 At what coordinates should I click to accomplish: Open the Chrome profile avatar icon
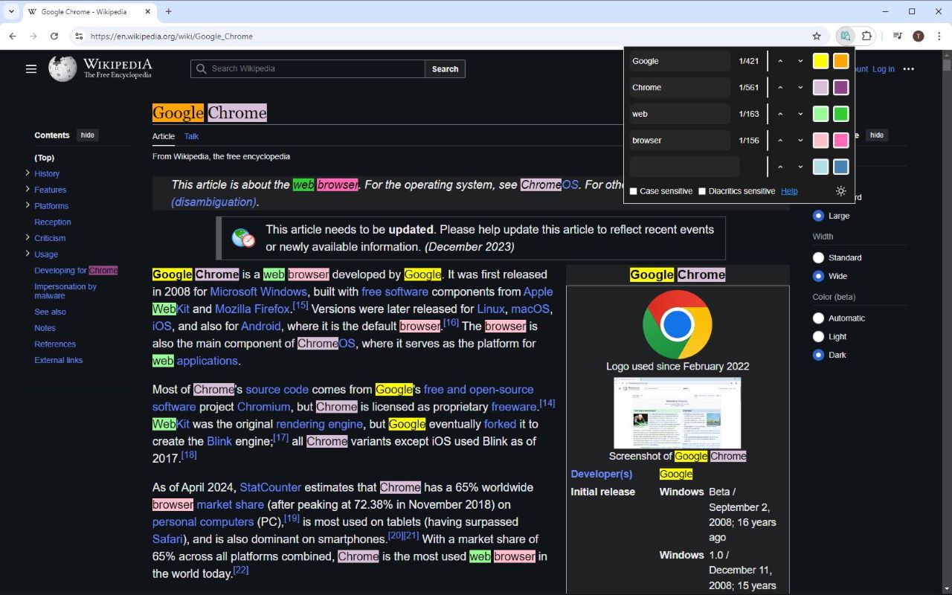tap(918, 36)
